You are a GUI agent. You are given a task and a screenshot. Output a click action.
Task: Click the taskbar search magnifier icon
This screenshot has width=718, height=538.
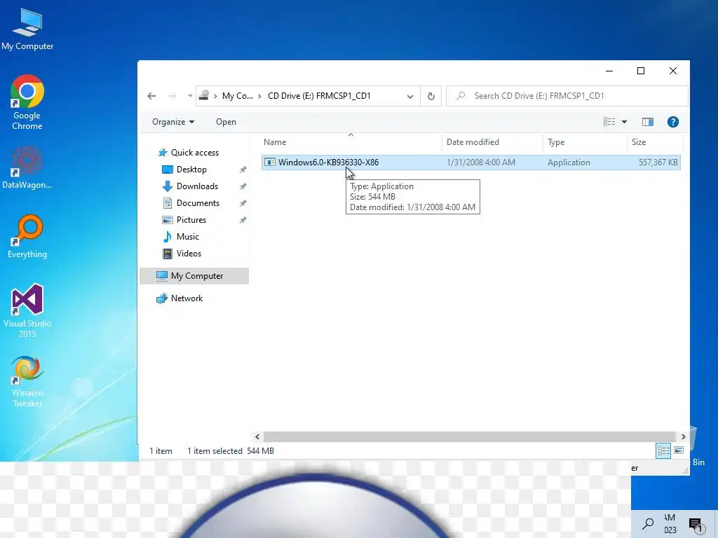tap(647, 524)
